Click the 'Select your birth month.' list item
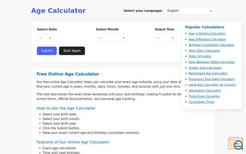246x154 pixels. [61, 119]
